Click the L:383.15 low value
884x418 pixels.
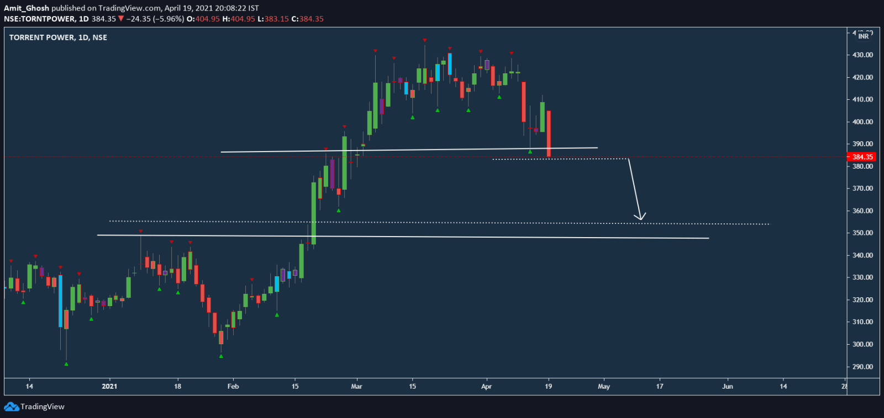point(273,19)
